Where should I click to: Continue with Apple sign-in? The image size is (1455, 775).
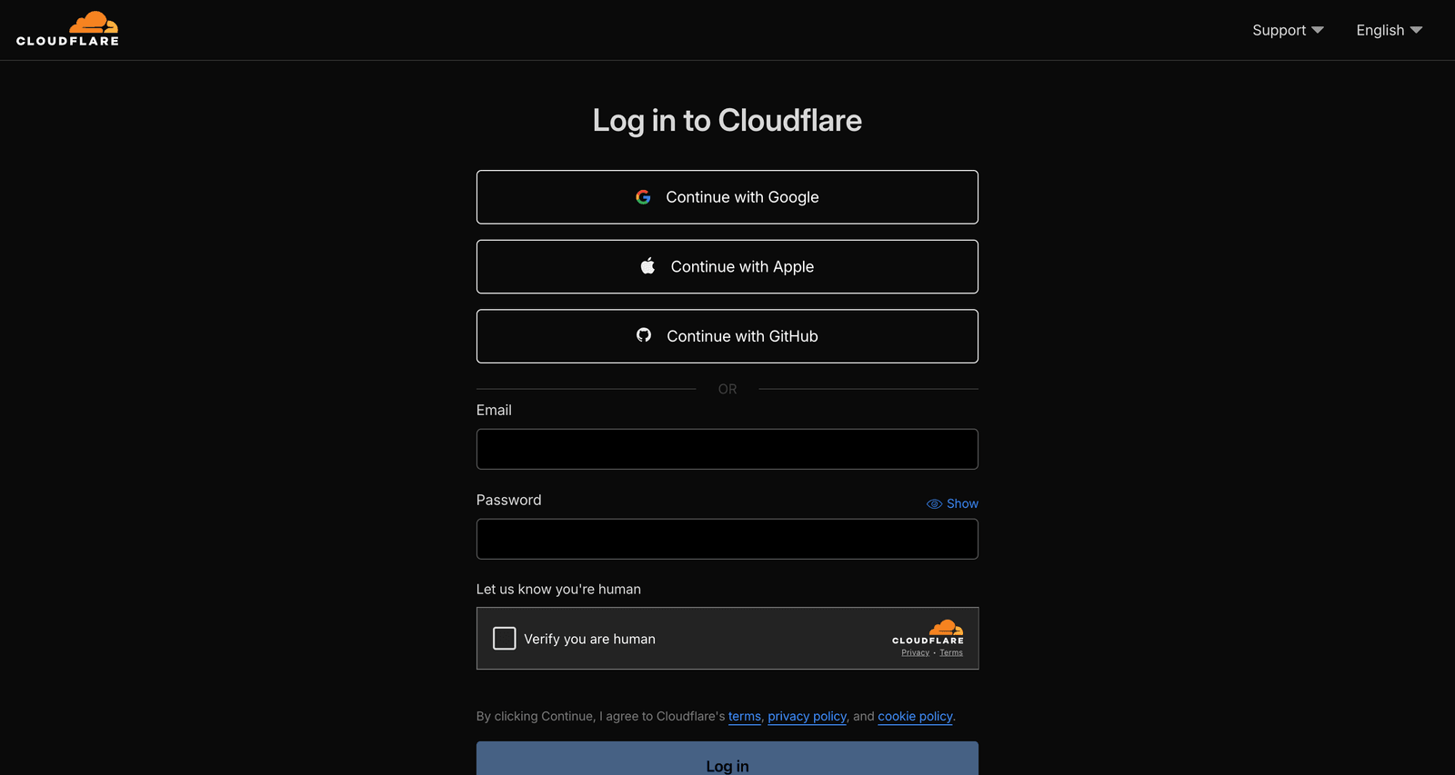click(x=727, y=267)
